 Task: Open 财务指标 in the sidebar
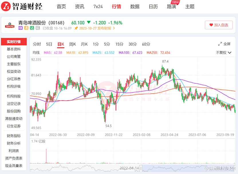coord(14,136)
